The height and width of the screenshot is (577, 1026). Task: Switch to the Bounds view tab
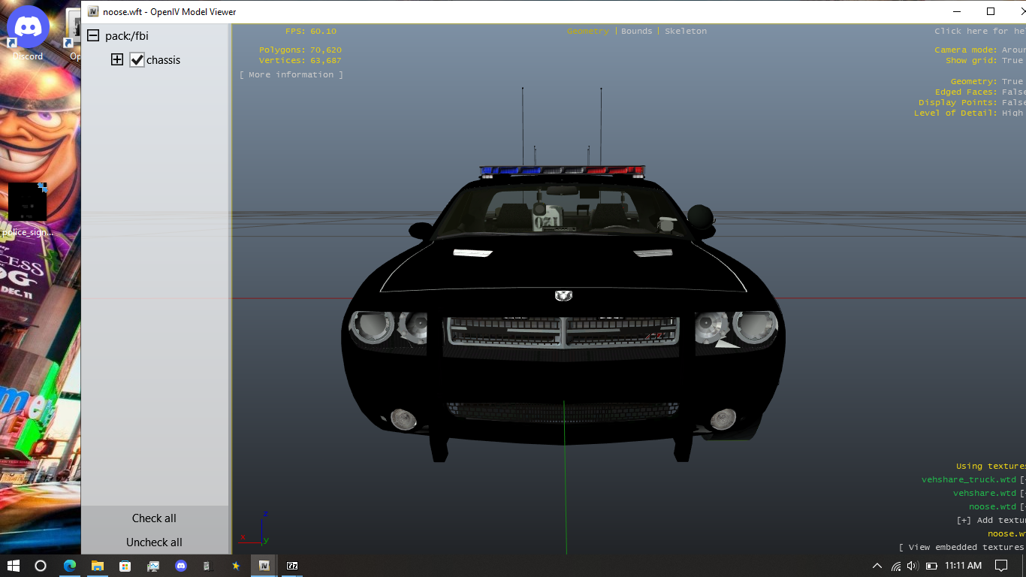[x=636, y=32]
